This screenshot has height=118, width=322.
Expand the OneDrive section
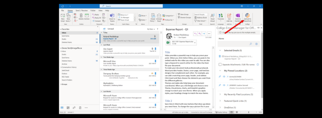tap(220, 108)
